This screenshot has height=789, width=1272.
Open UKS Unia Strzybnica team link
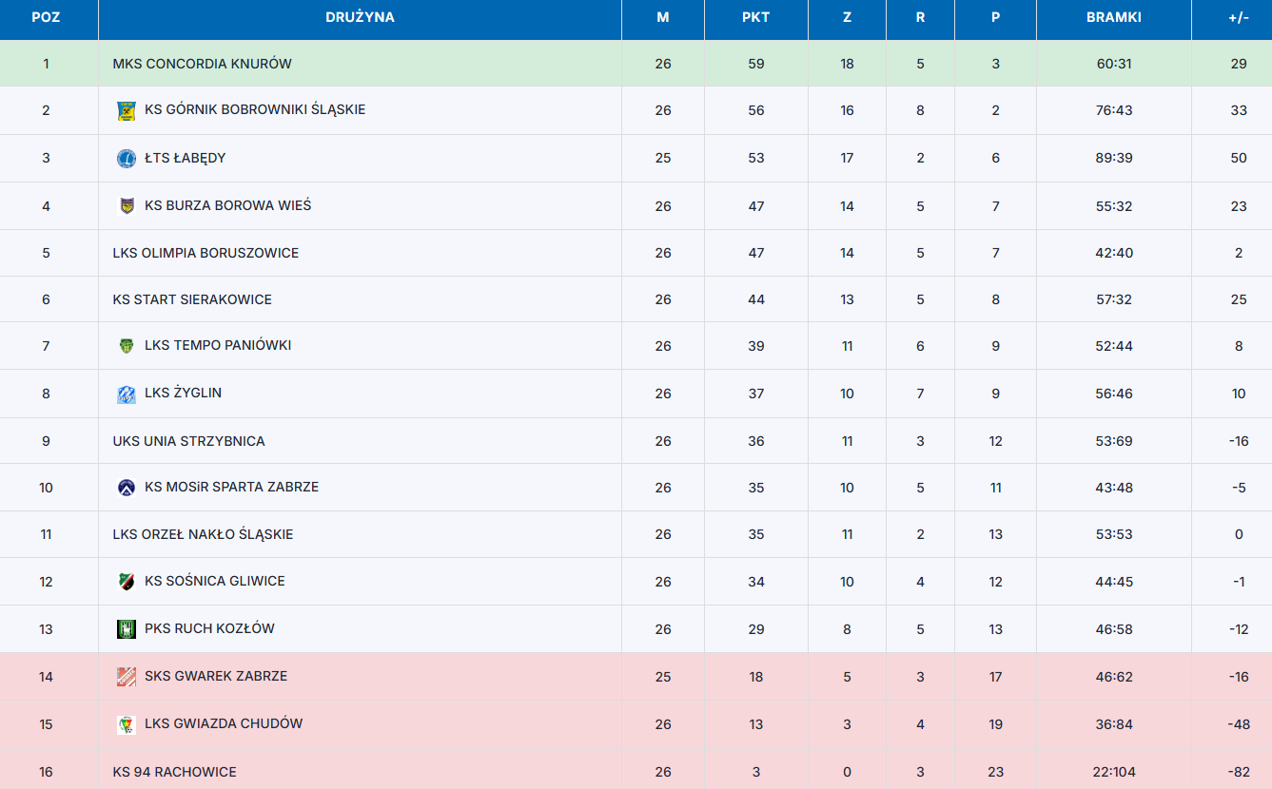point(189,441)
